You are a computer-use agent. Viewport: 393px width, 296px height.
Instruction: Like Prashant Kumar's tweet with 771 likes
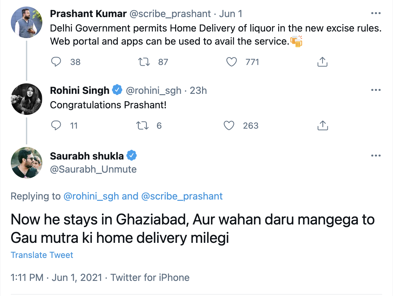[x=232, y=62]
